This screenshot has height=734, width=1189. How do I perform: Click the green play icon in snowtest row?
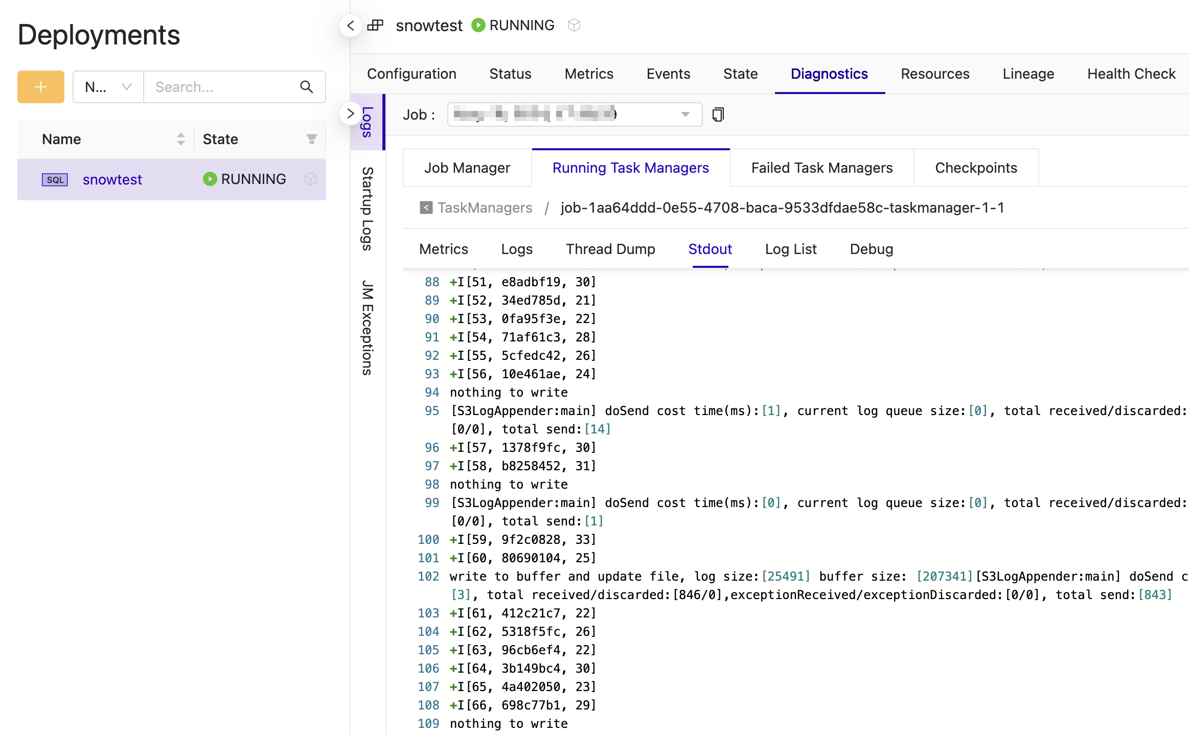[x=210, y=179]
